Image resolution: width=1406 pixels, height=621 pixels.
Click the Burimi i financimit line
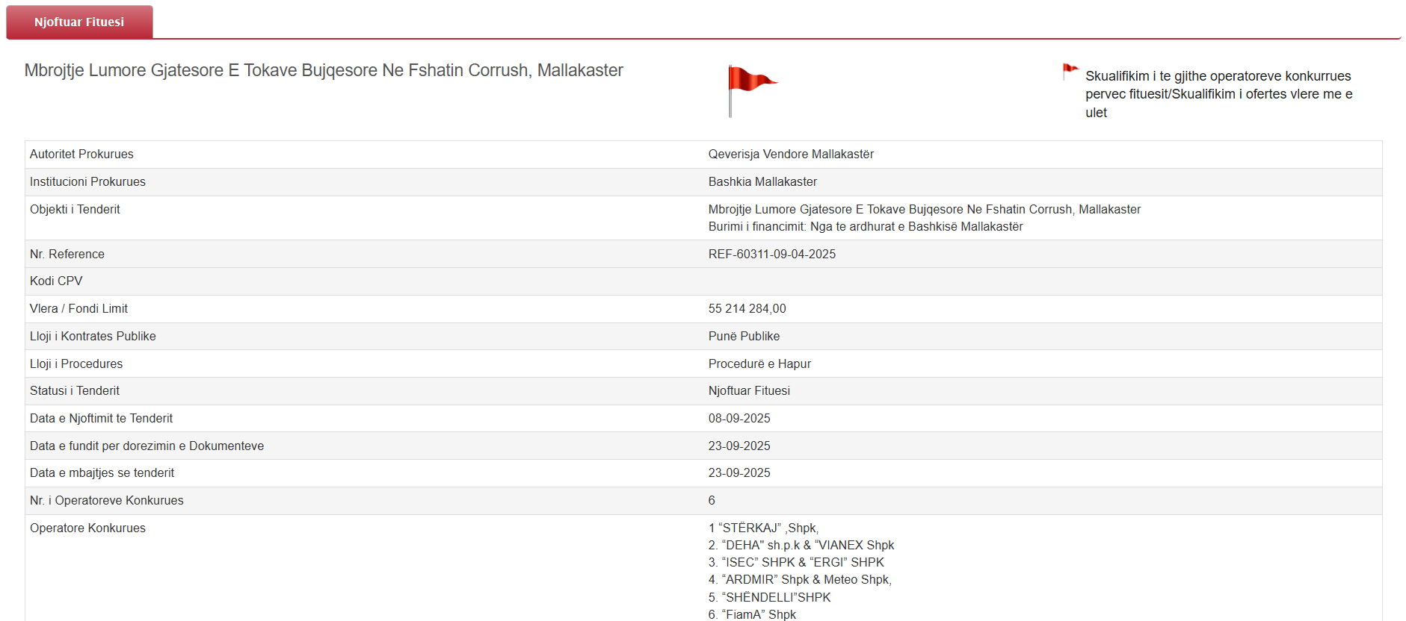coord(865,226)
